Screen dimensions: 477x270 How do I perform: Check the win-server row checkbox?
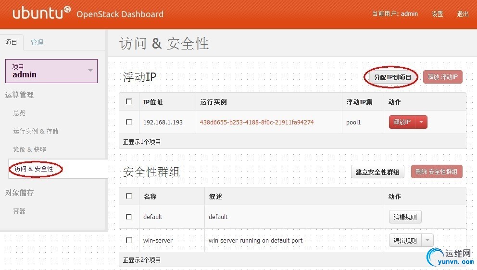[129, 240]
